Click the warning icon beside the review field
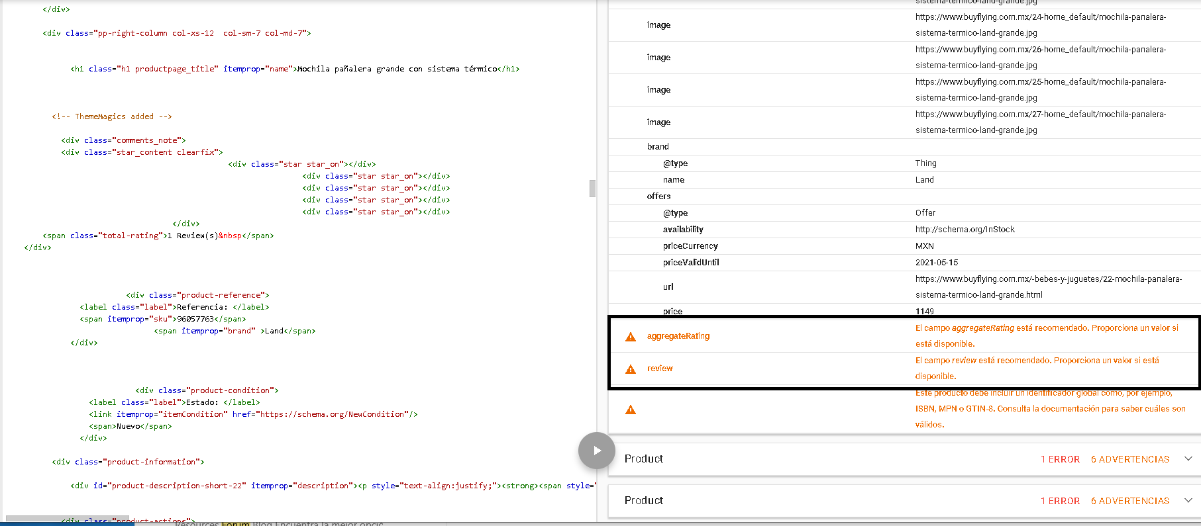The image size is (1201, 526). pyautogui.click(x=631, y=369)
